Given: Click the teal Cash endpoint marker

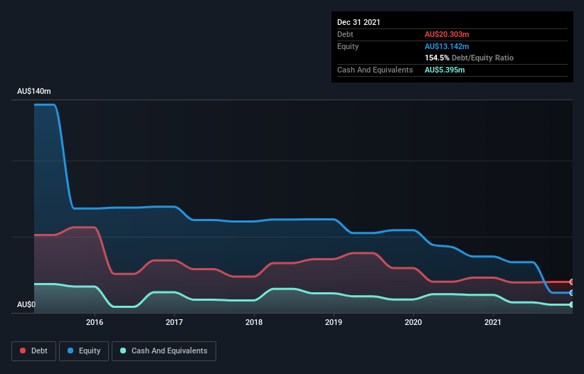Looking at the screenshot, I should coord(572,305).
